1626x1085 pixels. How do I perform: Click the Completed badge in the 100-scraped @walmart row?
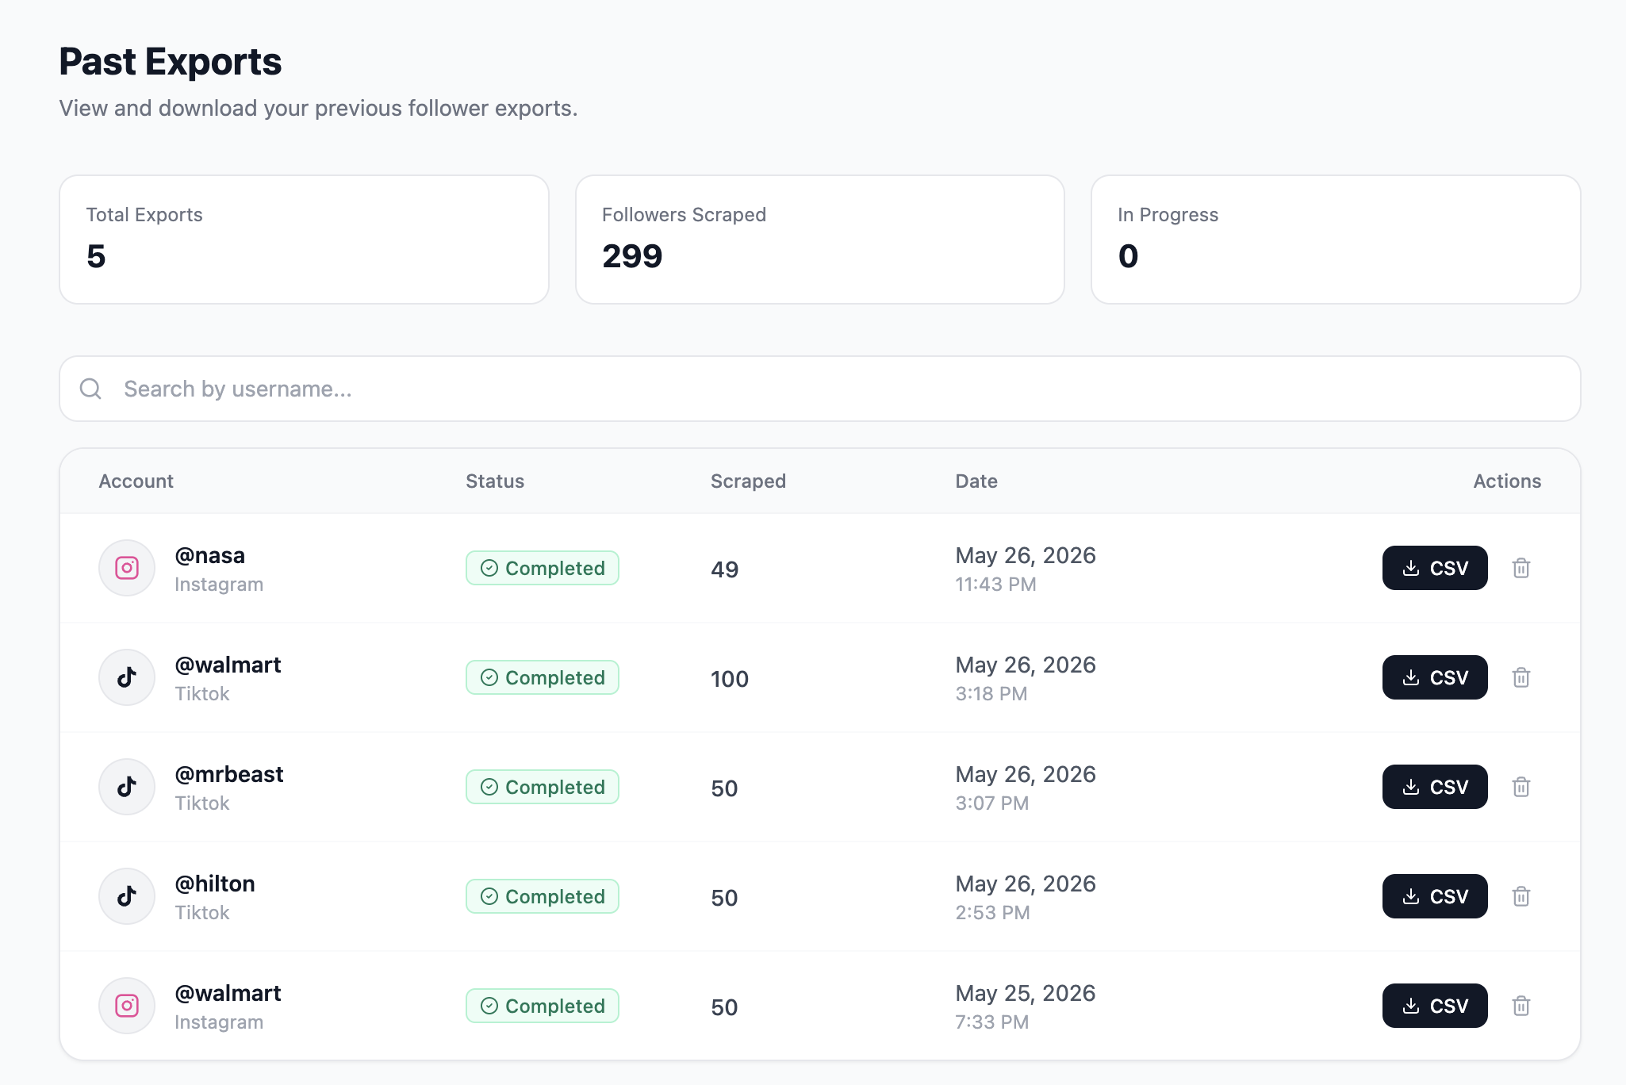pos(543,677)
